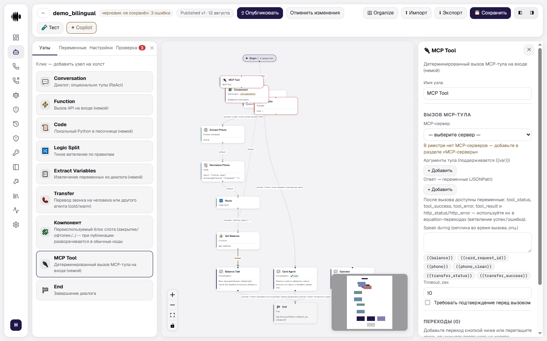Open the activity pulse icon in sidebar
Viewport: 547px width, 341px height.
pos(16,210)
